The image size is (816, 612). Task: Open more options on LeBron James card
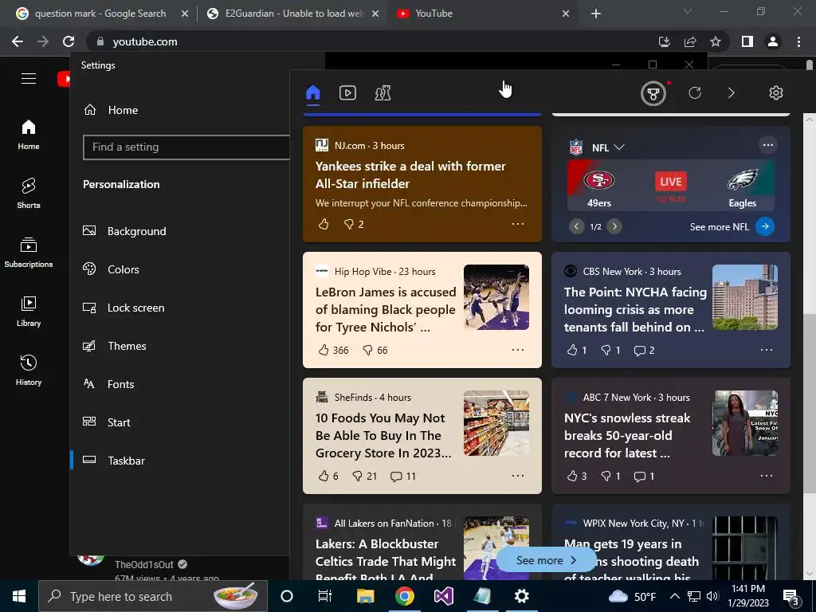click(518, 350)
